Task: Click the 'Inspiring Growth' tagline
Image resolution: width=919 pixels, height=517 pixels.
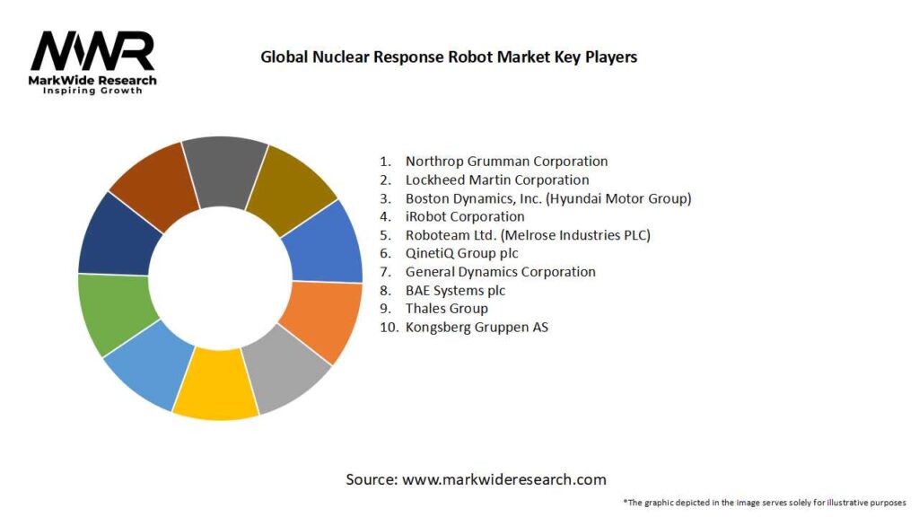Action: pos(92,91)
